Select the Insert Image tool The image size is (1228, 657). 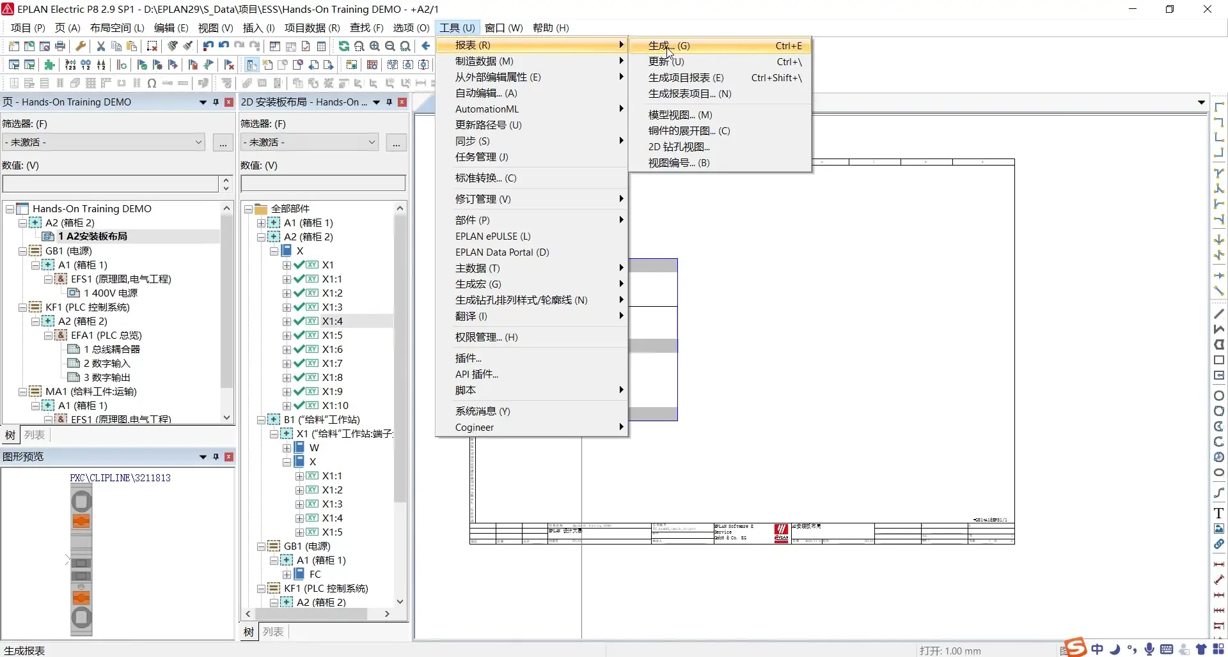[1219, 529]
